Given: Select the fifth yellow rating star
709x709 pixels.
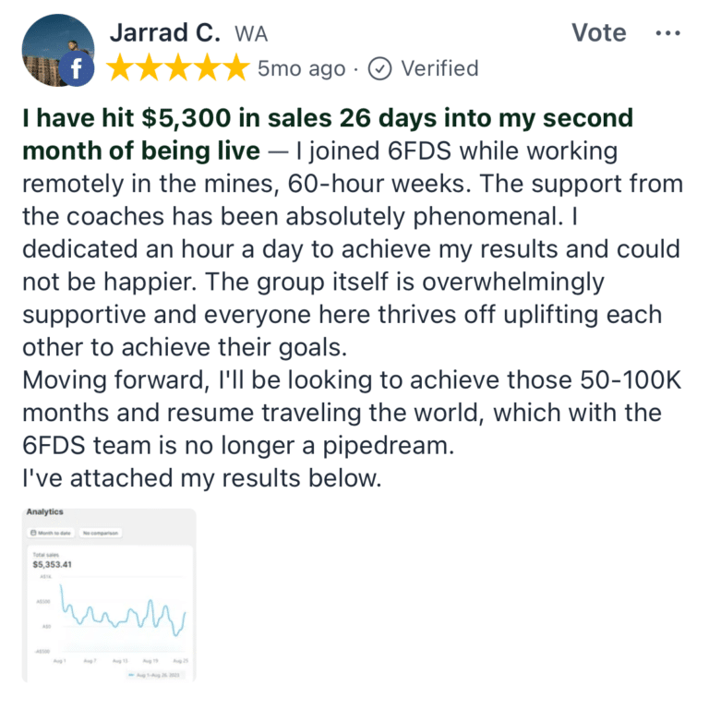Looking at the screenshot, I should pos(235,67).
